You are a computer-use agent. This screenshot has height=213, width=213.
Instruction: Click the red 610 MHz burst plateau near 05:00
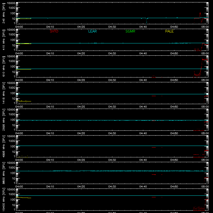[x=205, y=59]
